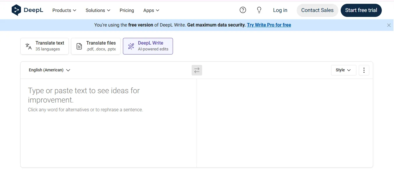Switch to the Translate files tab

(96, 46)
